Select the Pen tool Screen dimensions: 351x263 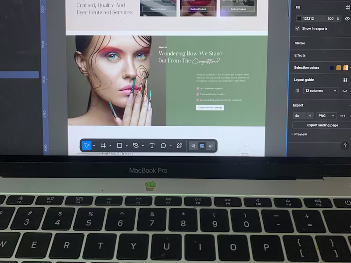click(136, 145)
